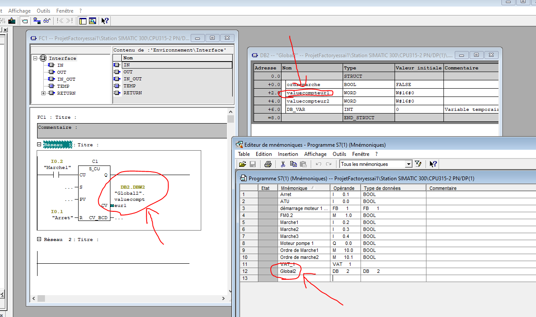Toggle the details view magnifier button
This screenshot has height=317, width=536.
92,21
